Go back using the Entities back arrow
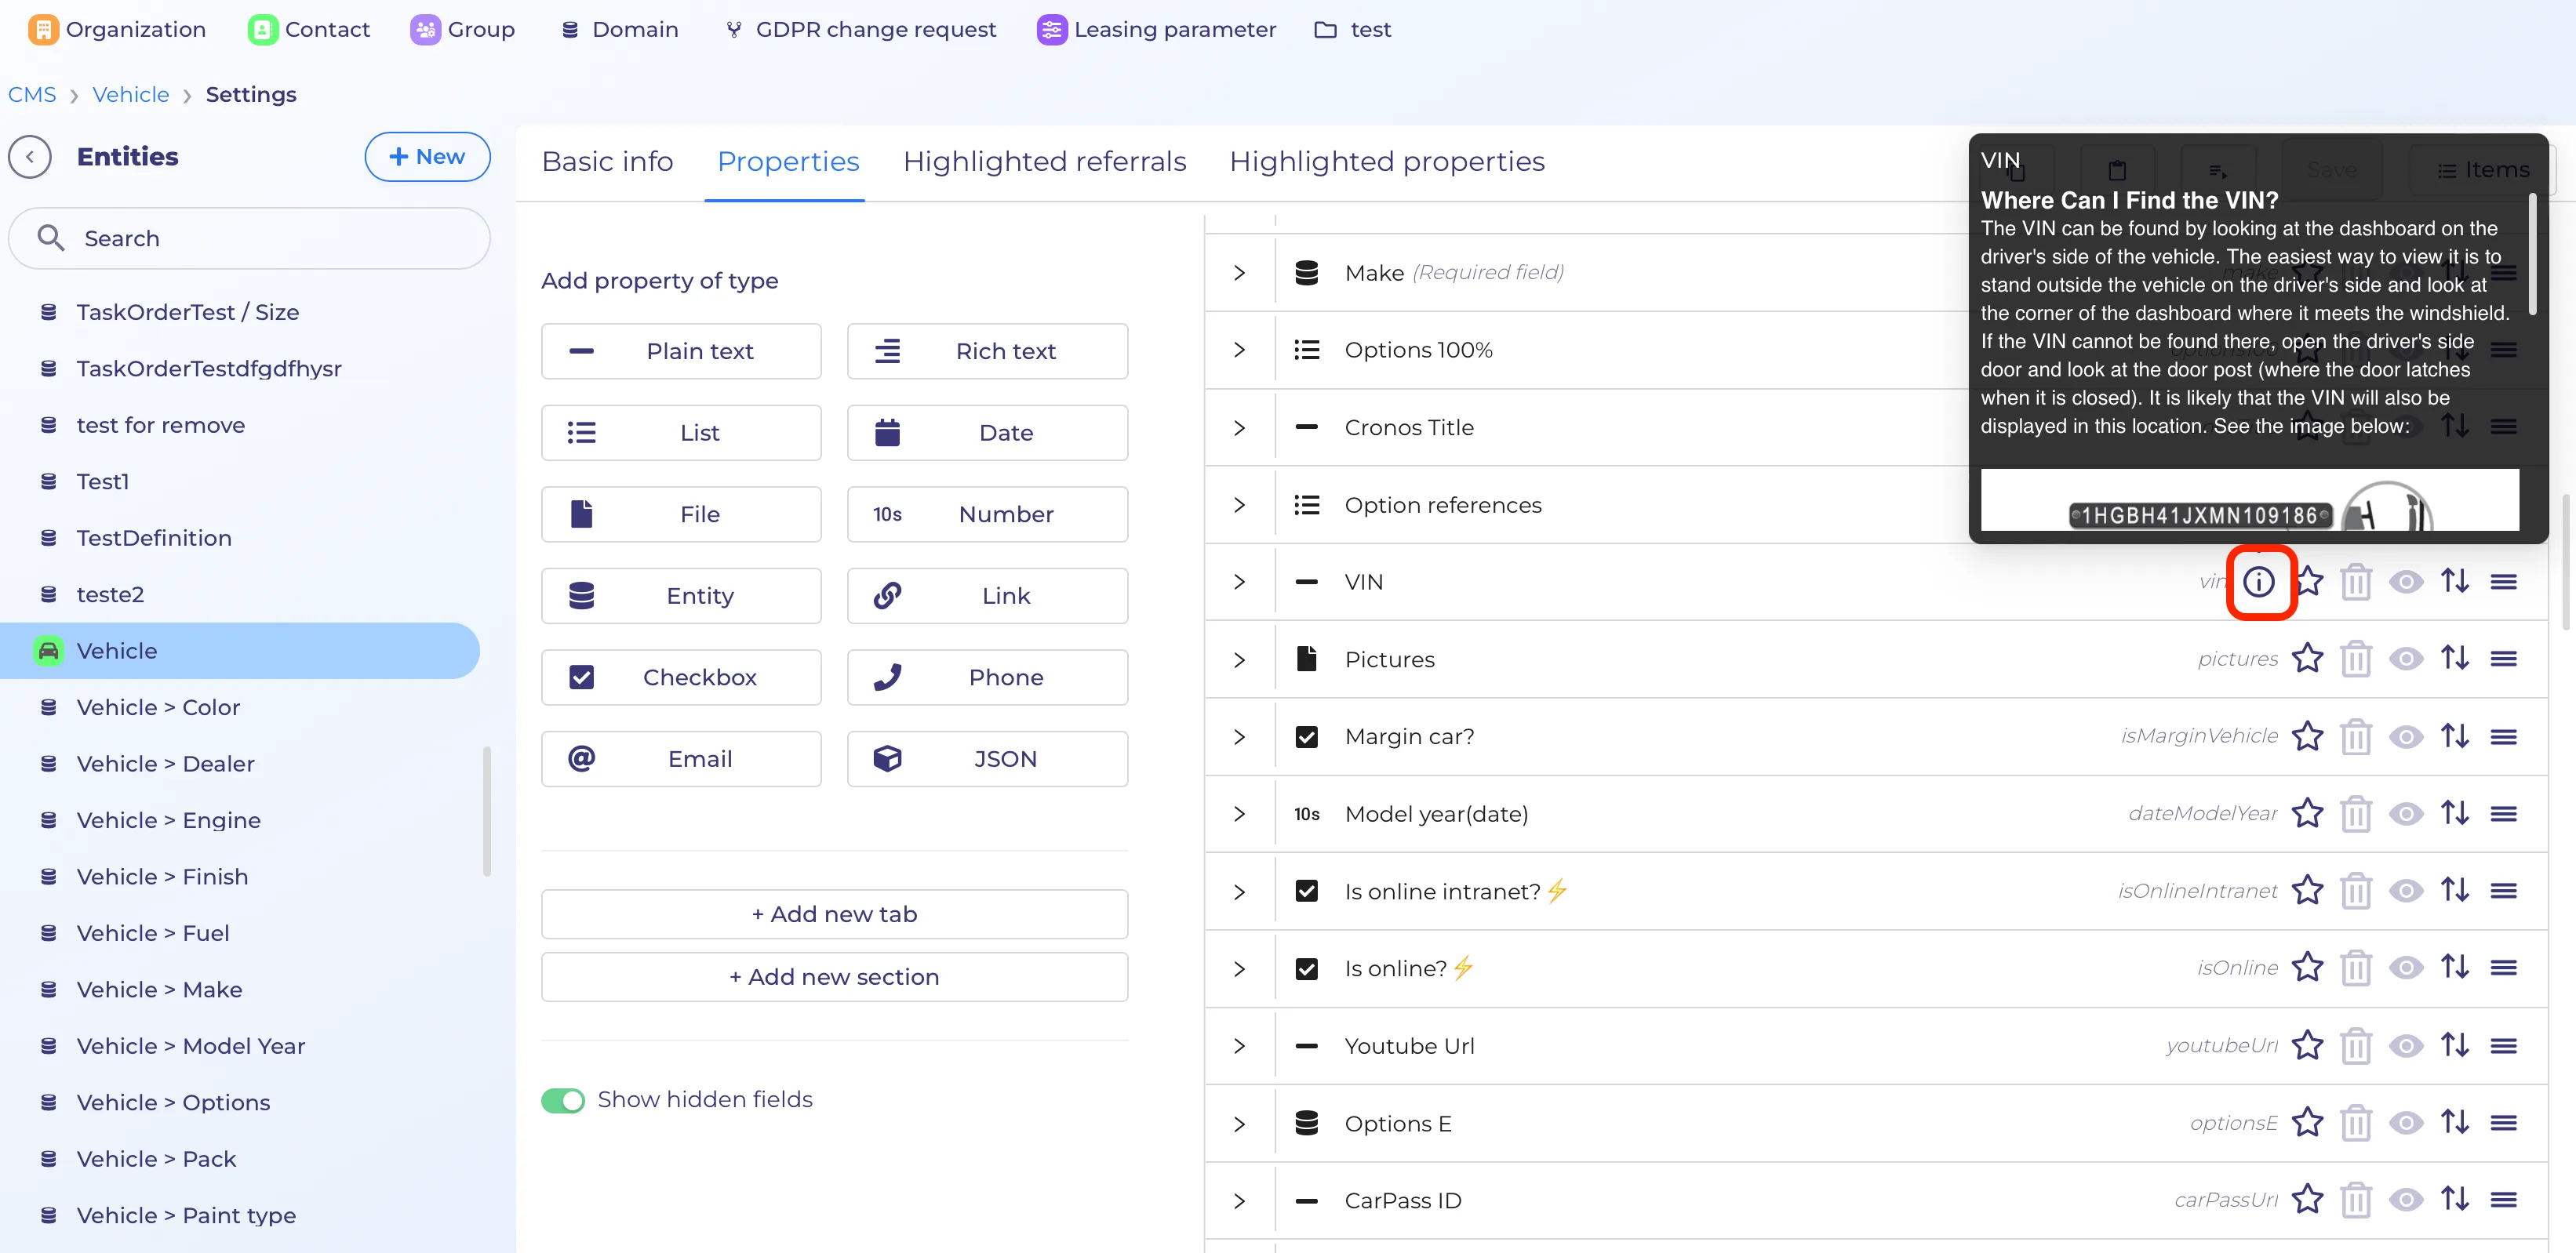The height and width of the screenshot is (1253, 2576). click(x=30, y=157)
